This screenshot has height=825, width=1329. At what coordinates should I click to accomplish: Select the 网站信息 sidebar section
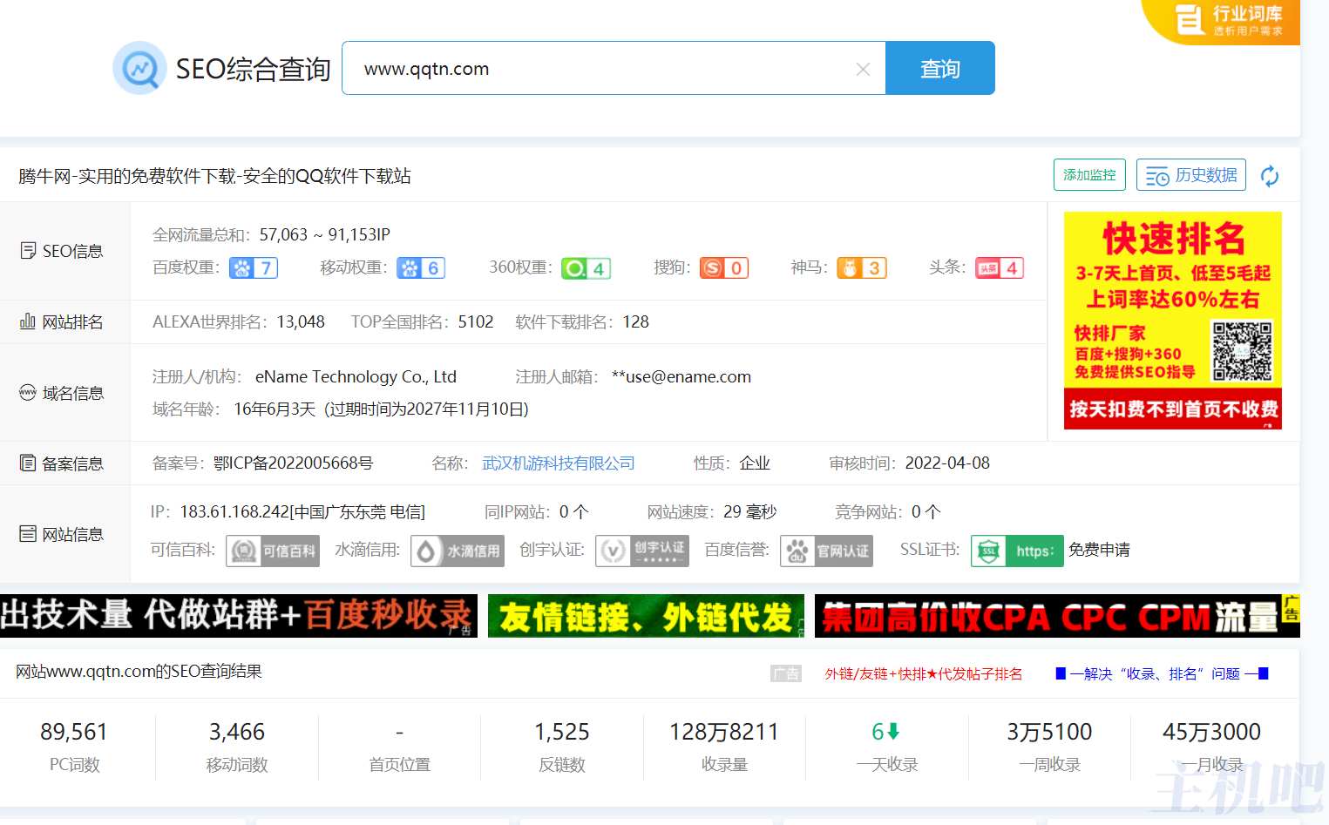point(62,535)
